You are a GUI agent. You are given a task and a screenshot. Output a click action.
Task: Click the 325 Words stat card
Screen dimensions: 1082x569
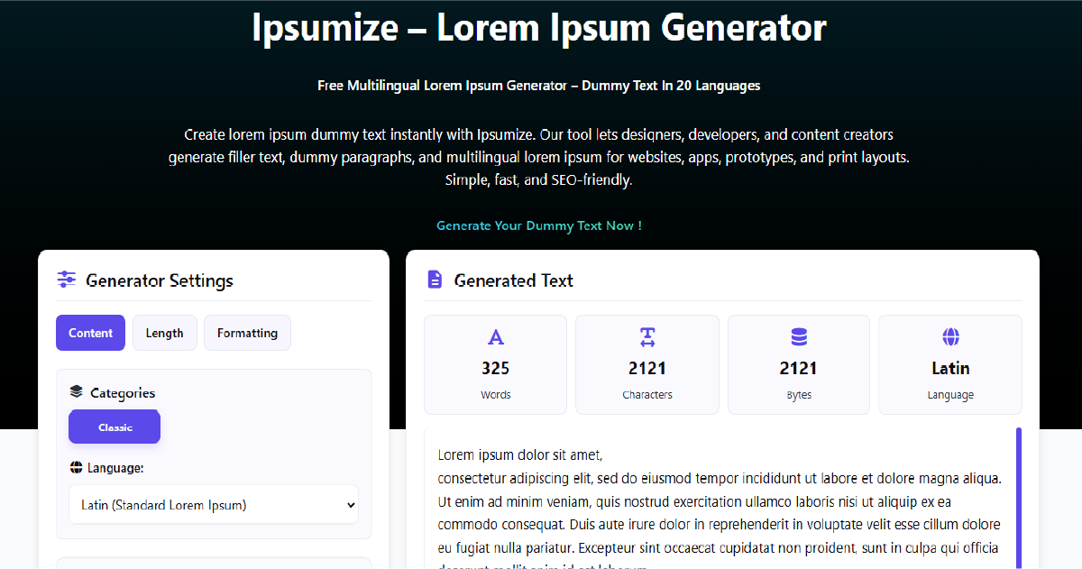[x=495, y=364]
